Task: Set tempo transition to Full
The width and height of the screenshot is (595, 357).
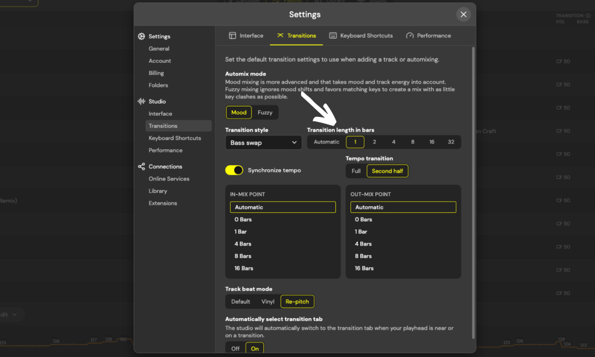Action: (x=356, y=171)
